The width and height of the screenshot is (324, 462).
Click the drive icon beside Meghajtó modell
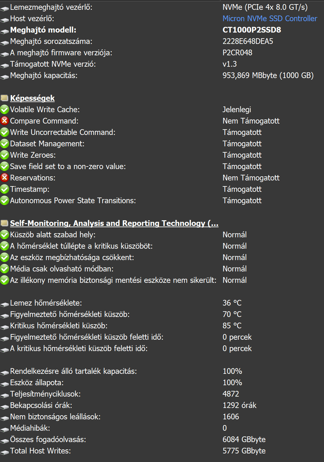point(4,31)
